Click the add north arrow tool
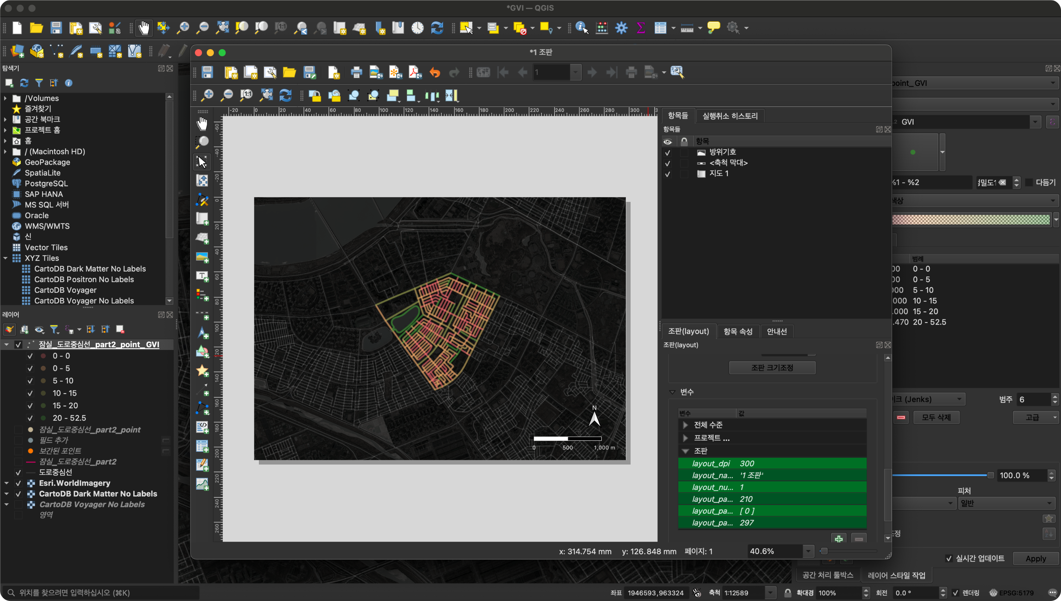 pos(202,333)
